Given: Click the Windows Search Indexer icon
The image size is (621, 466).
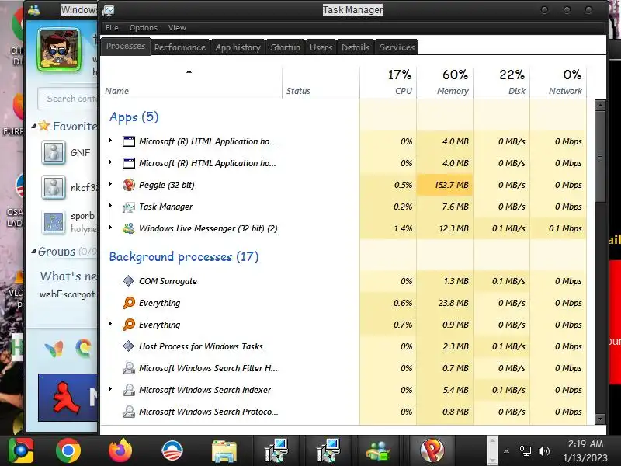Looking at the screenshot, I should tap(129, 390).
